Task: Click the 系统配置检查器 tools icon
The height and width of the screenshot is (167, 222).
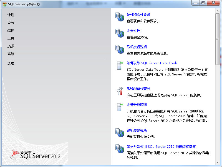Action: (x=120, y=90)
